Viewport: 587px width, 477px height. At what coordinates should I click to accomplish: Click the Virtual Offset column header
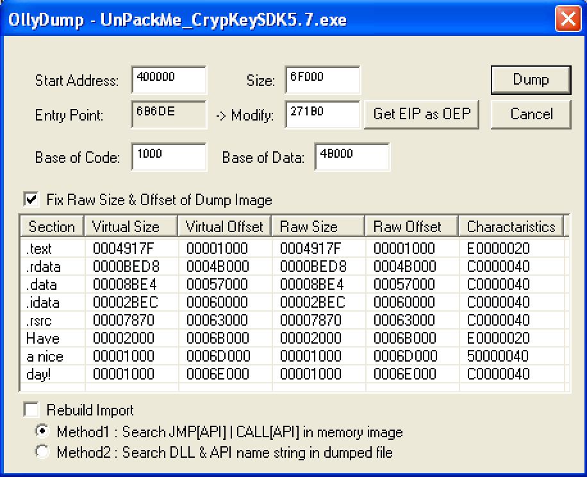coord(225,226)
